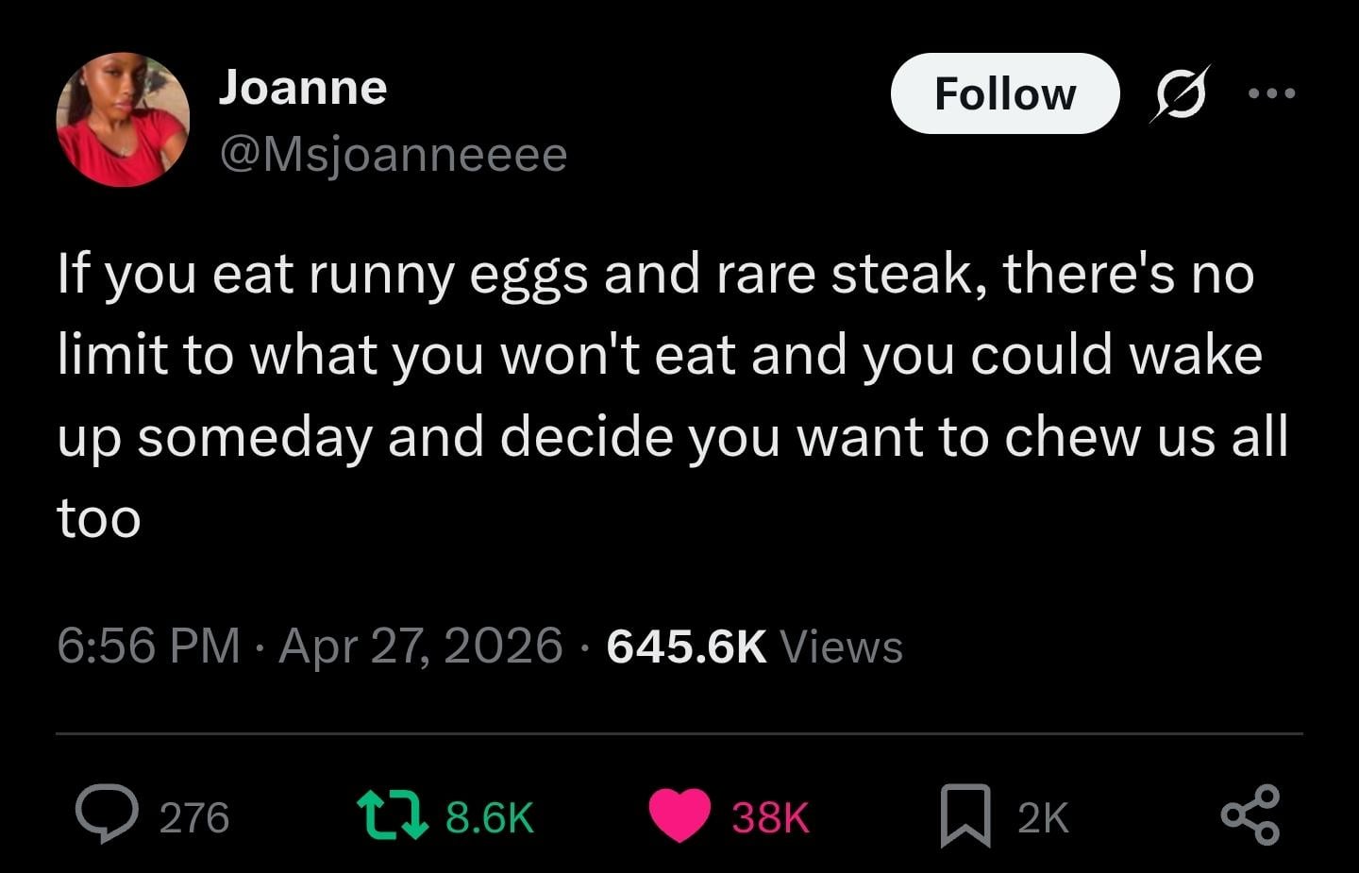
Task: Click the 8.6K reposts count
Action: pyautogui.click(x=489, y=817)
